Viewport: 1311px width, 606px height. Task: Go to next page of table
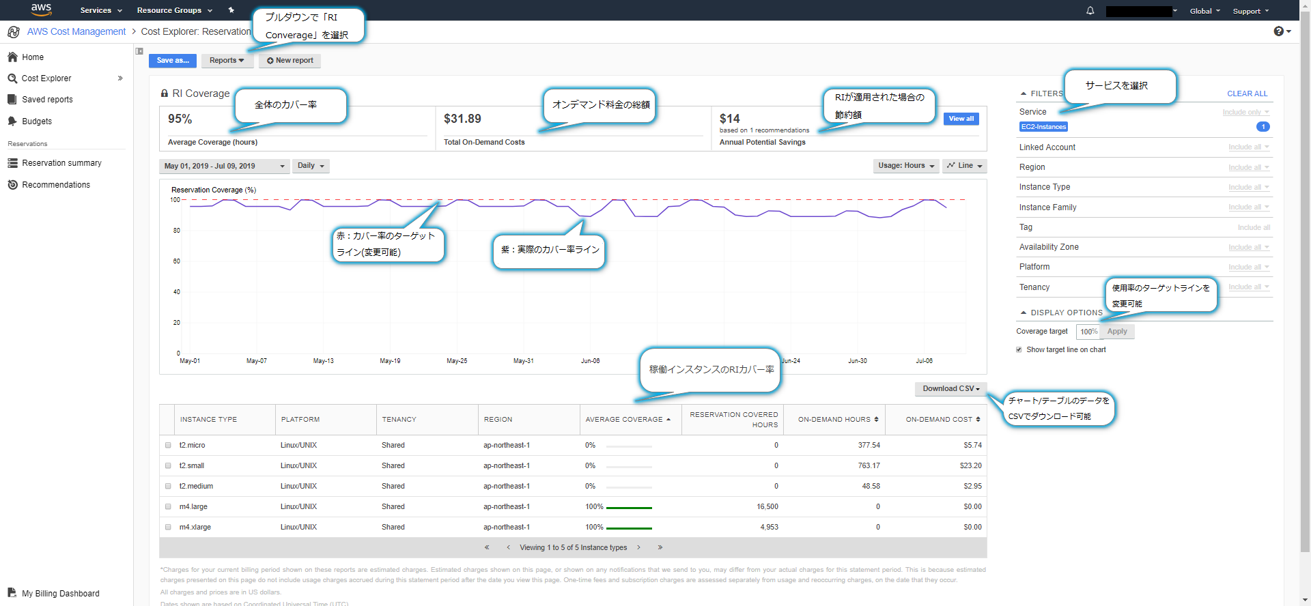point(639,547)
